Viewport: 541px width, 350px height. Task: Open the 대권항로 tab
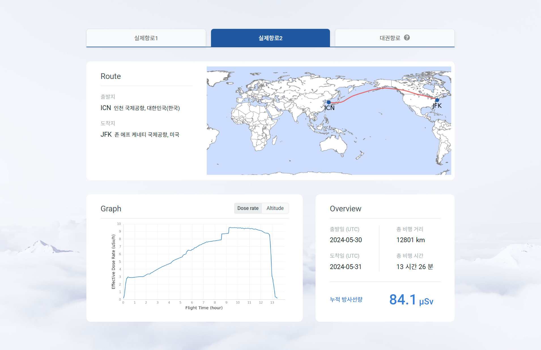point(395,38)
